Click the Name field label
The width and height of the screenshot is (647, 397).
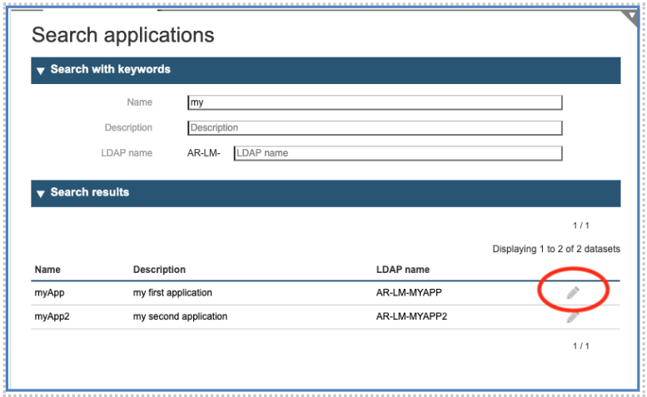[x=139, y=102]
